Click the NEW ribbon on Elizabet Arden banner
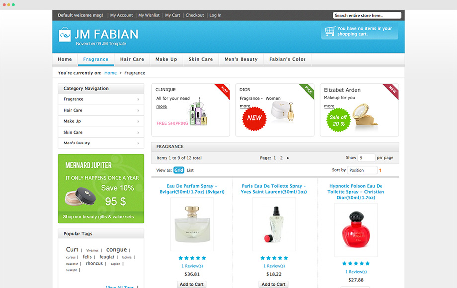 pos(392,90)
